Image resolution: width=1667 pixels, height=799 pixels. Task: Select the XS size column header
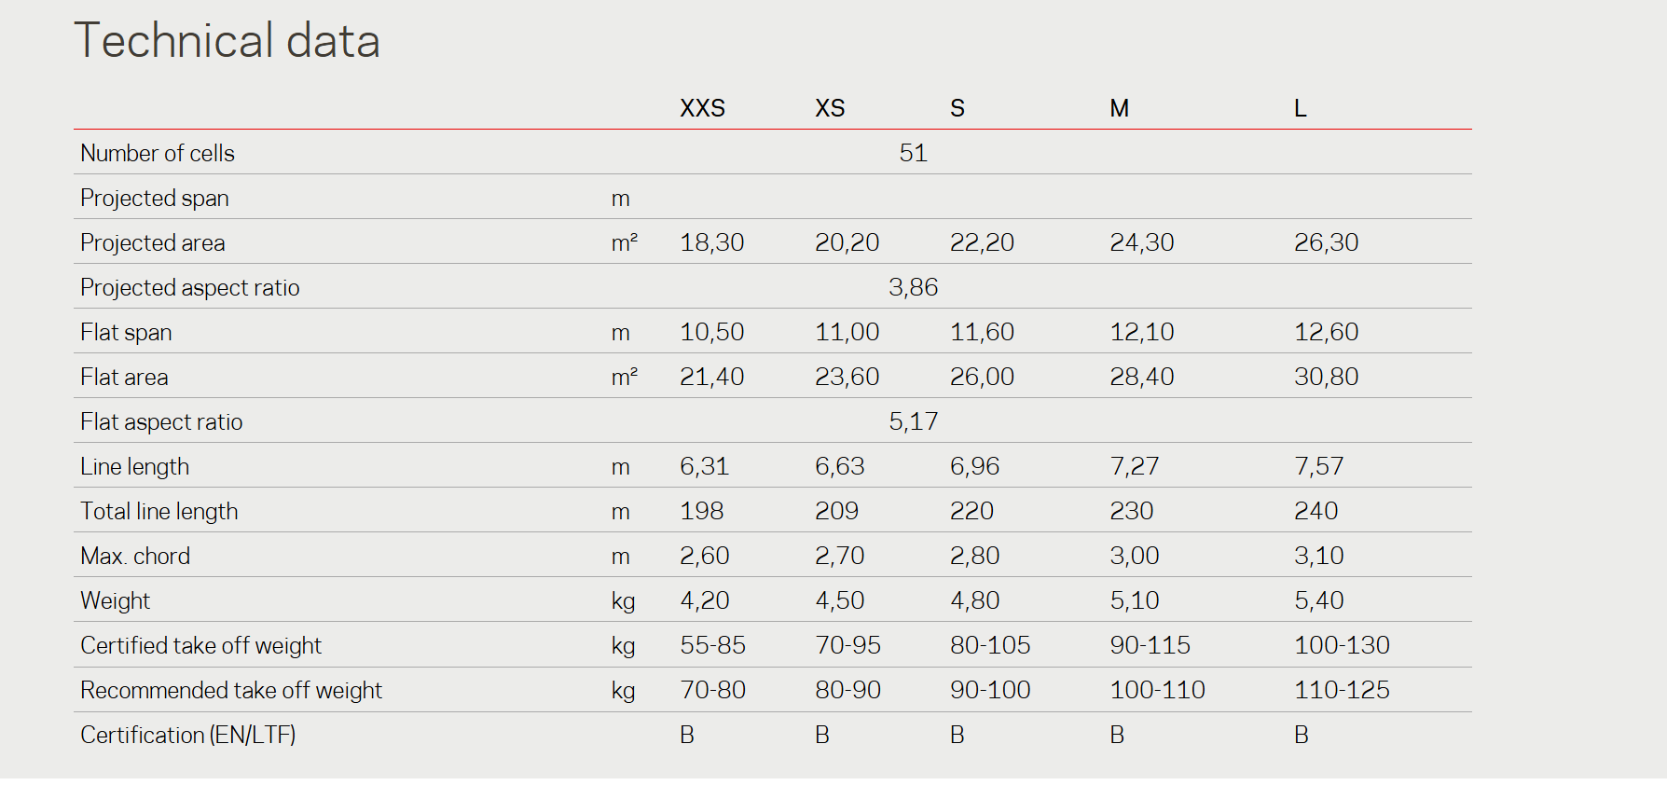[830, 108]
